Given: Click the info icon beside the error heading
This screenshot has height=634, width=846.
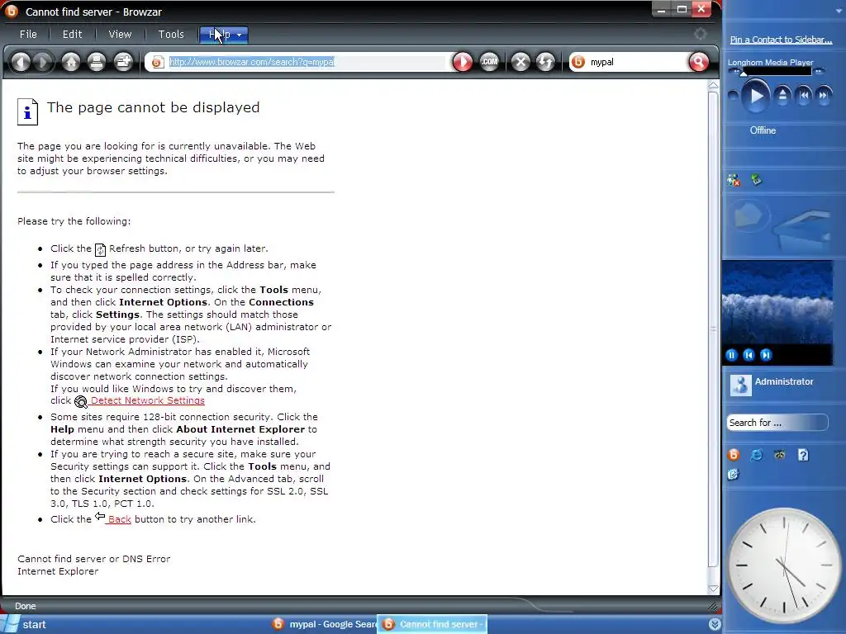Looking at the screenshot, I should [x=27, y=111].
